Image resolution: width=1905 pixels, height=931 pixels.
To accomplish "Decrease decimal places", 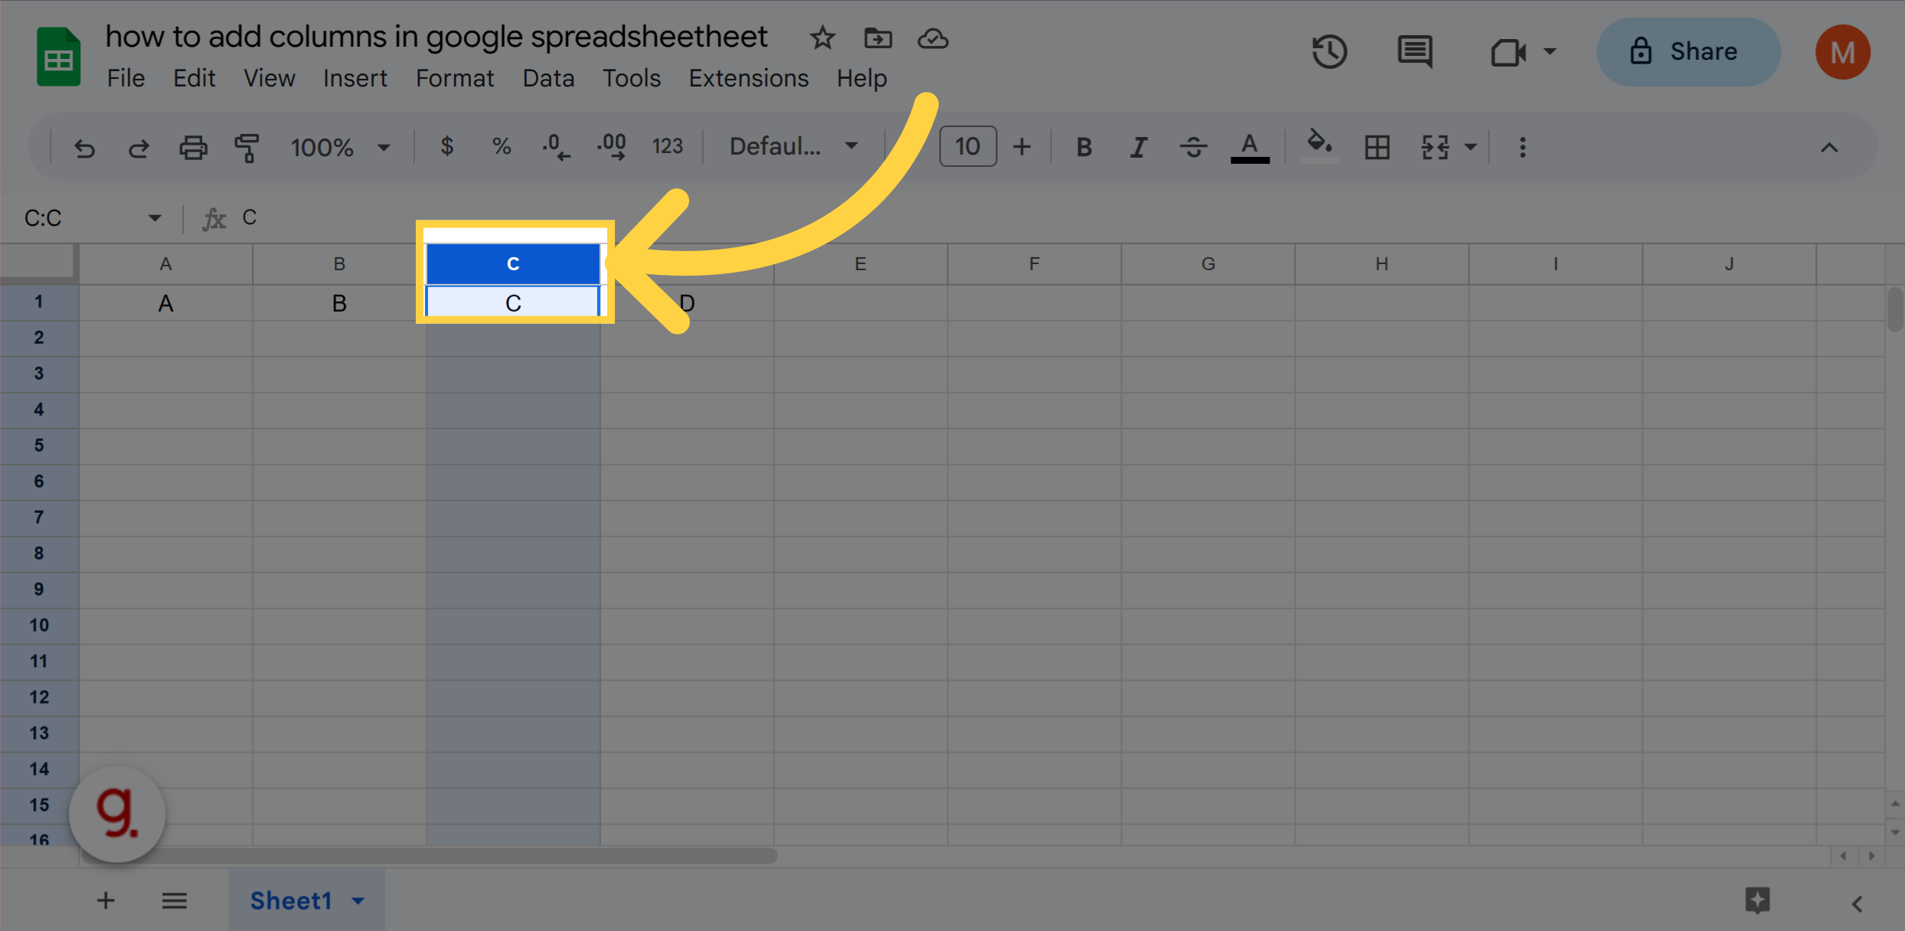I will 556,146.
